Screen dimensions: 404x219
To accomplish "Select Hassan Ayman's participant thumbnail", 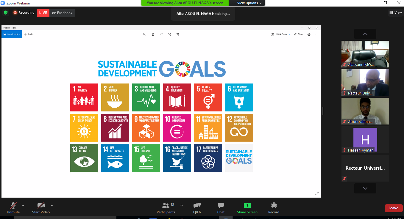I will pos(365,140).
